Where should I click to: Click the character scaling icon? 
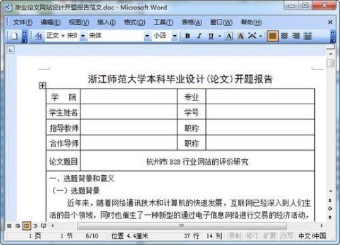[252, 36]
